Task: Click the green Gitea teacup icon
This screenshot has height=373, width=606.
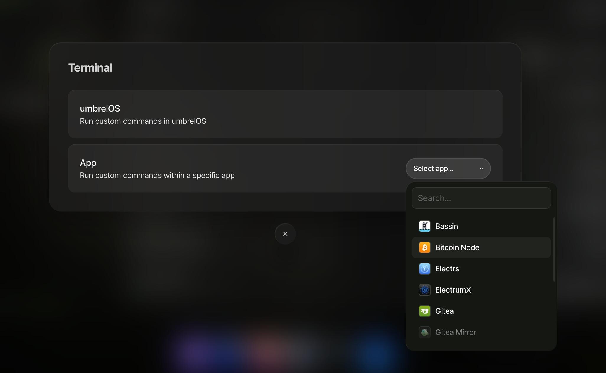Action: [x=424, y=311]
